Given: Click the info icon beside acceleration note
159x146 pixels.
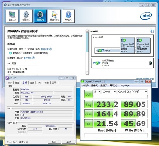Looking at the screenshot, I should coord(10,53).
